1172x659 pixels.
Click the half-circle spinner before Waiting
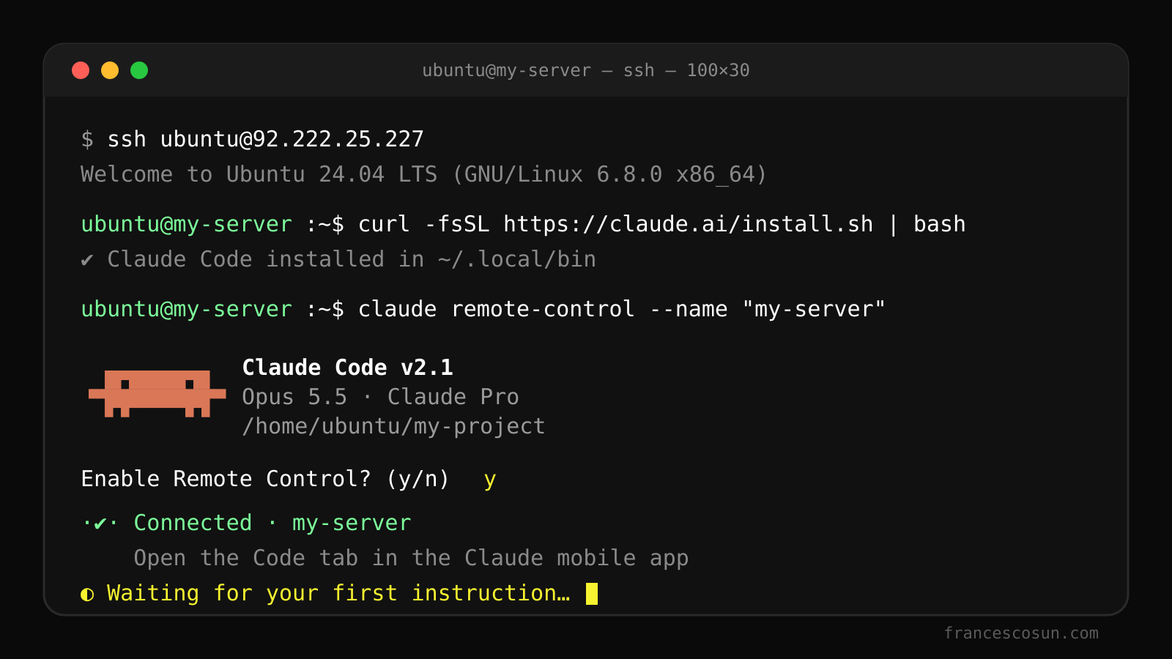[87, 594]
